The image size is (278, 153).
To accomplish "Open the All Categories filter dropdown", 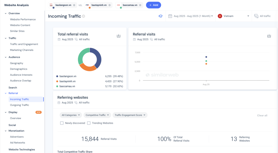I will click(71, 115).
